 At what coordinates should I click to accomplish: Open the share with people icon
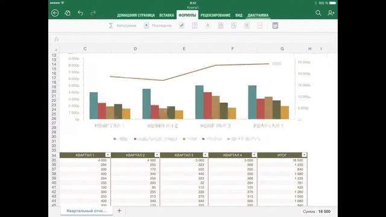click(x=331, y=13)
